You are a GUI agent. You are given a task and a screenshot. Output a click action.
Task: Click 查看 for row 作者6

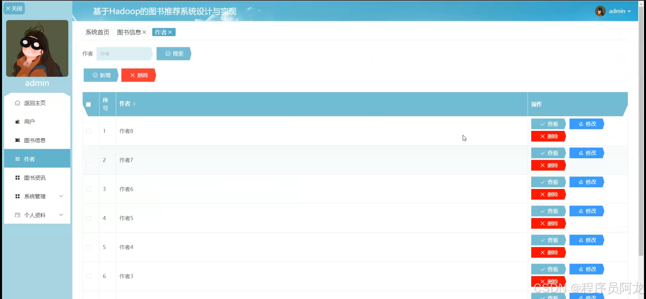coord(548,182)
